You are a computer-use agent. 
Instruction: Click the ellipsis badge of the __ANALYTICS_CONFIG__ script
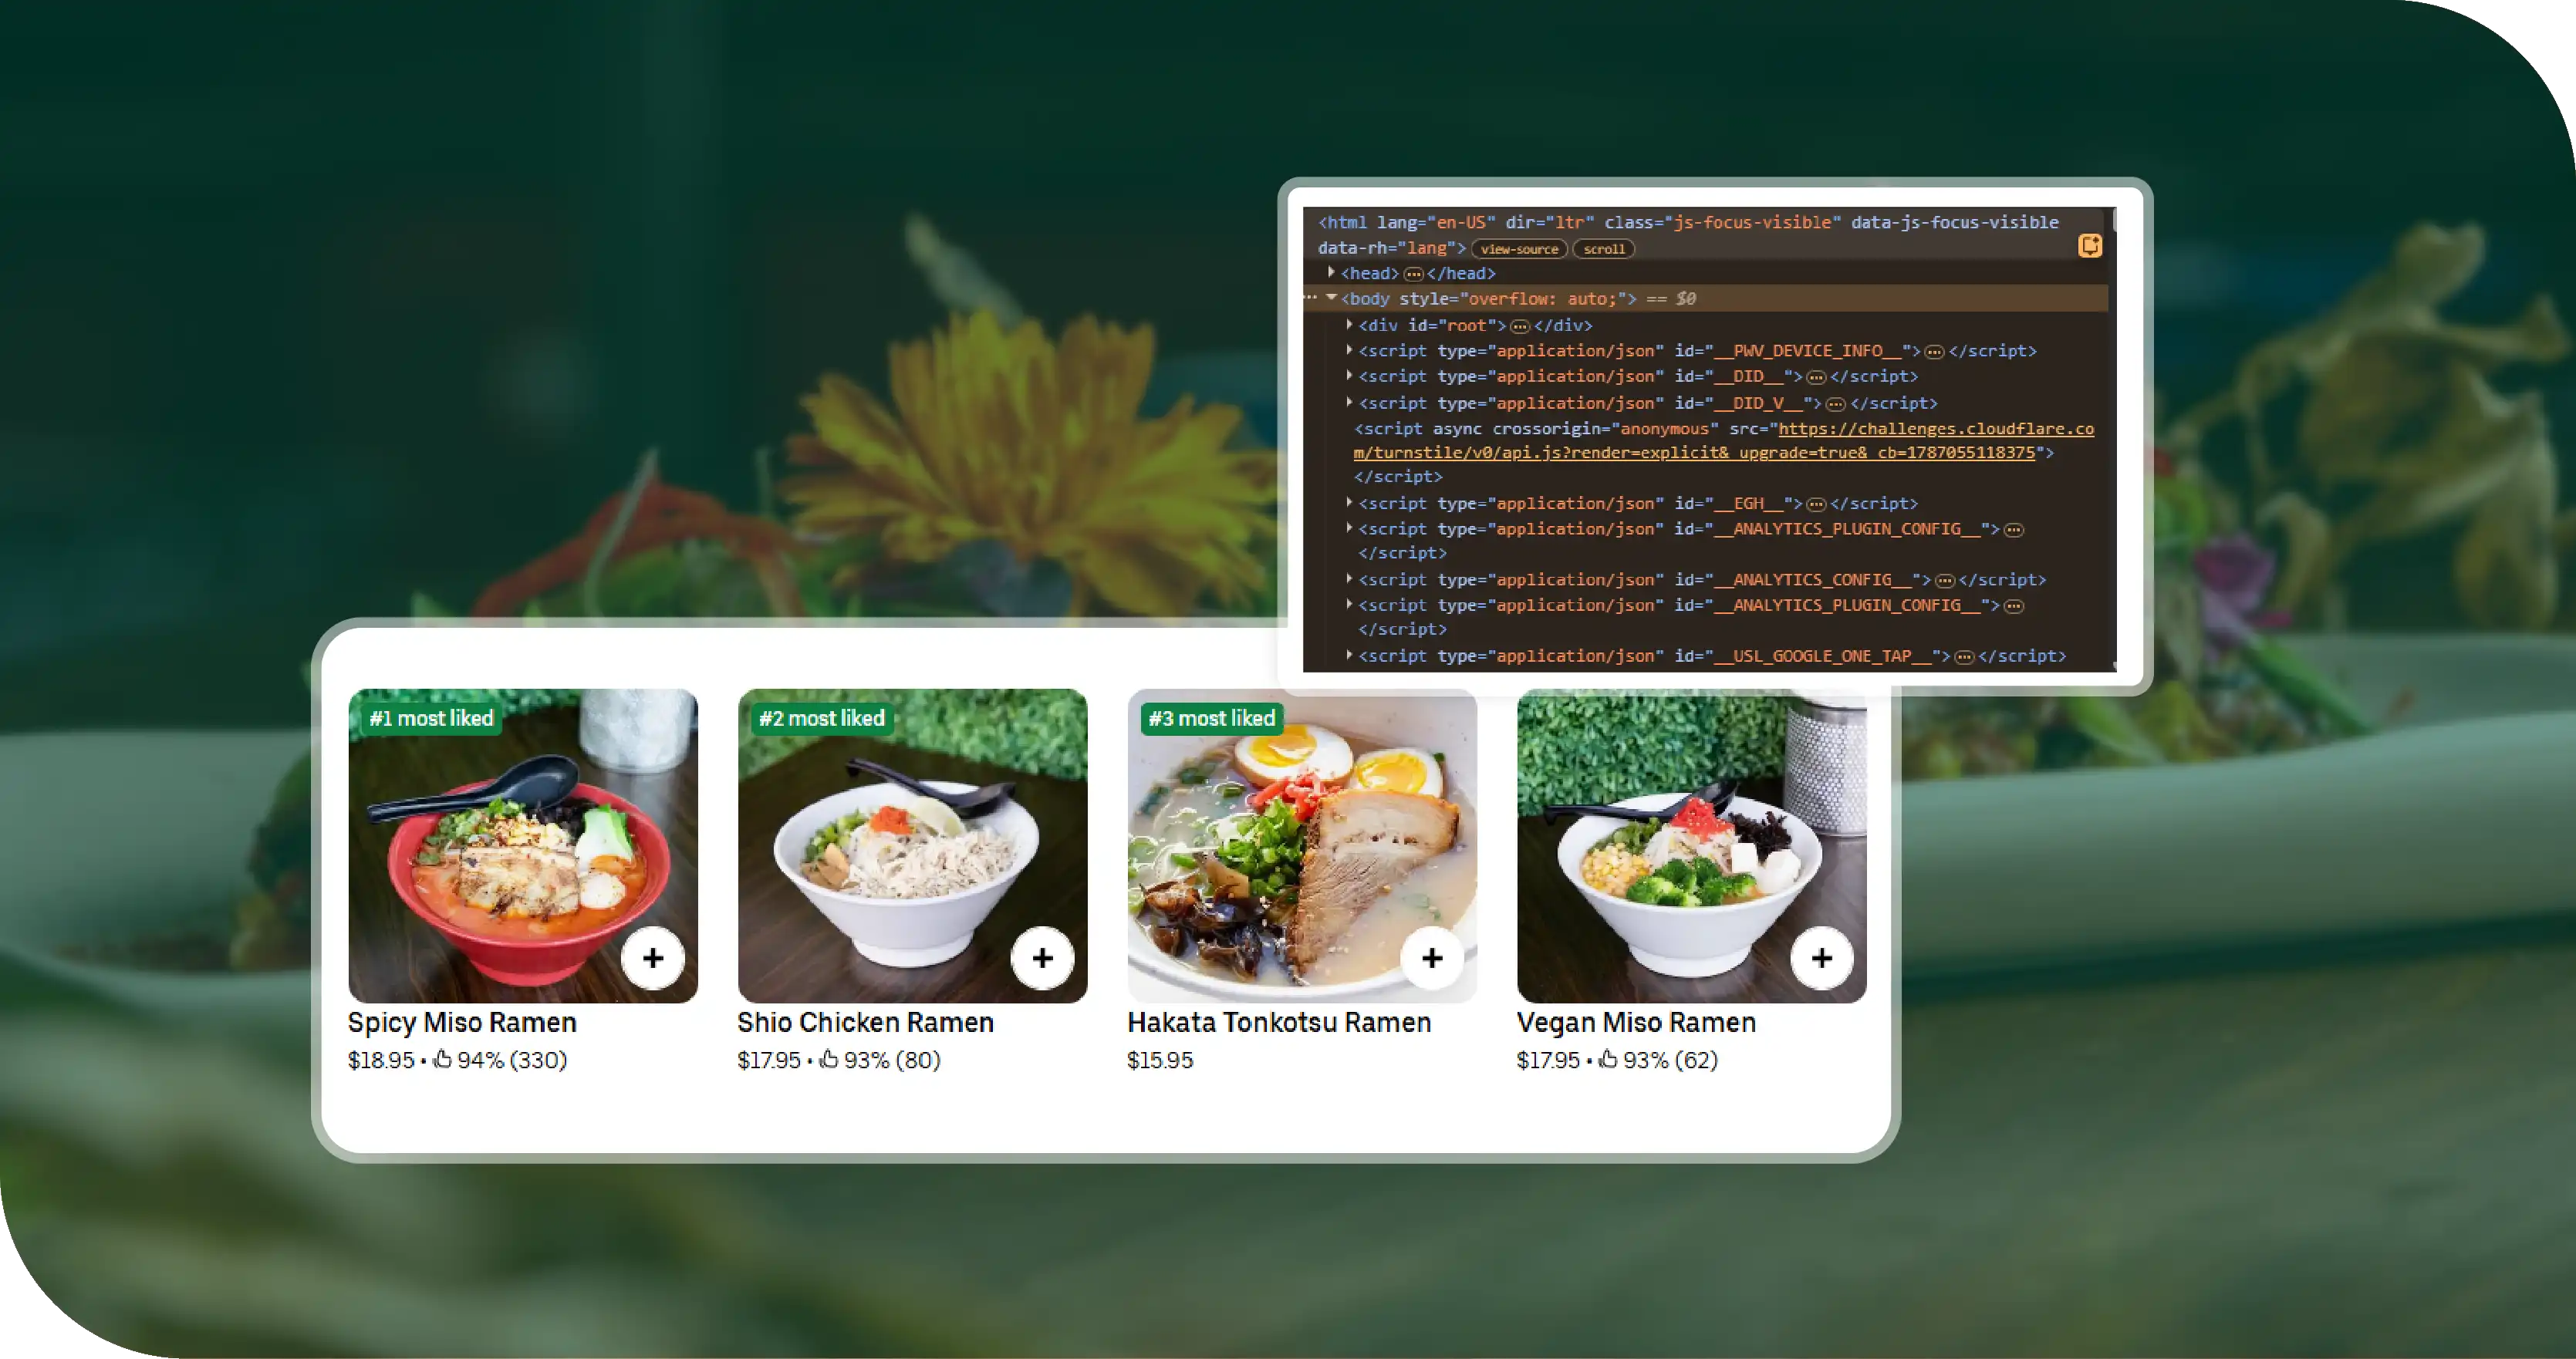1945,580
